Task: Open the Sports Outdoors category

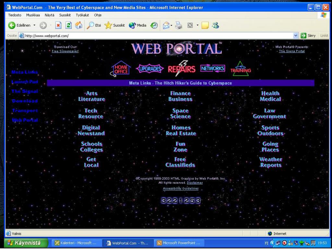Action: click(x=270, y=130)
